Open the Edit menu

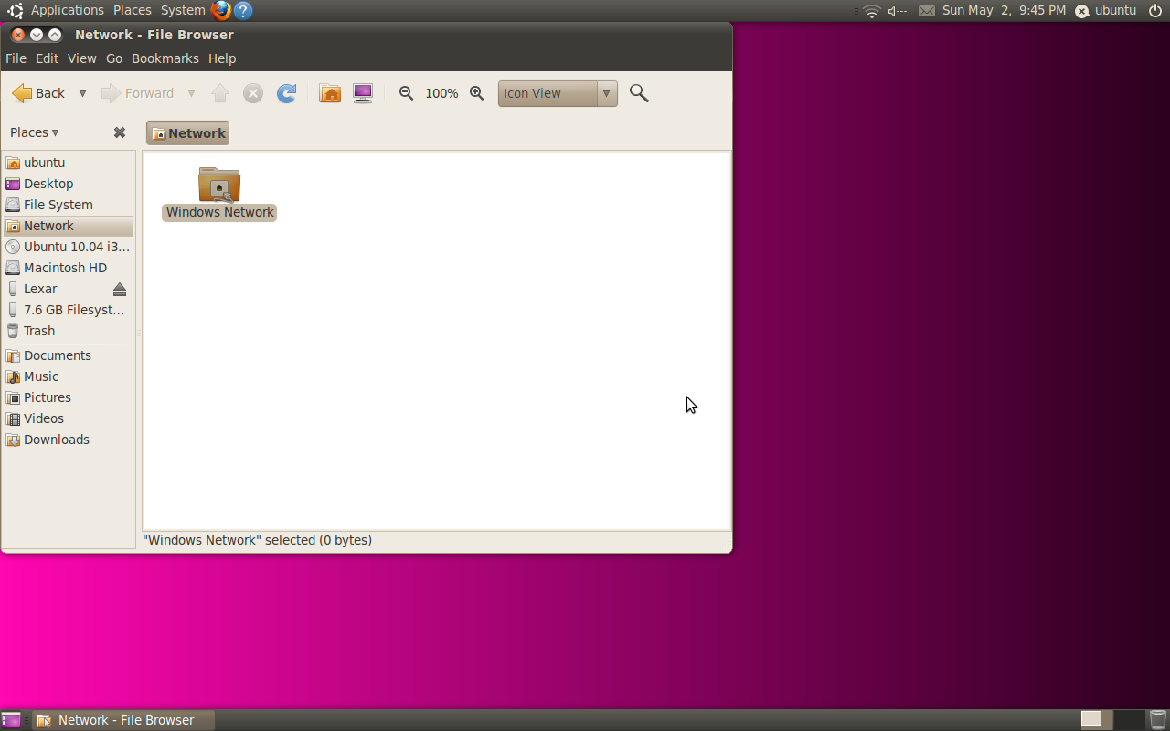tap(47, 58)
